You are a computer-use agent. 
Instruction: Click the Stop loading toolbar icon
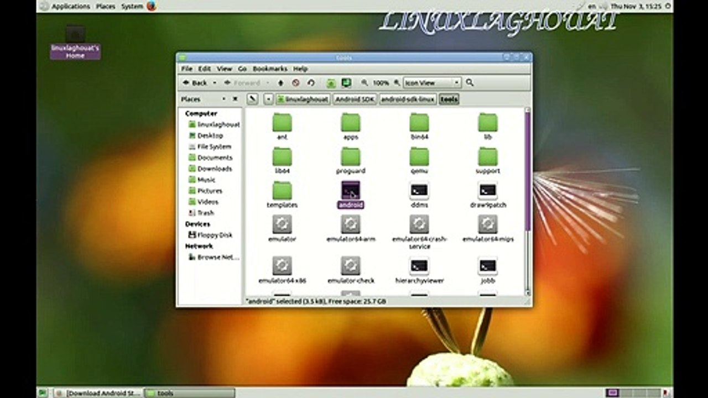[296, 83]
